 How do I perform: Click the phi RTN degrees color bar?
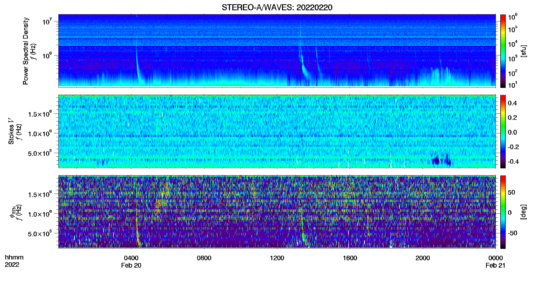tap(503, 212)
